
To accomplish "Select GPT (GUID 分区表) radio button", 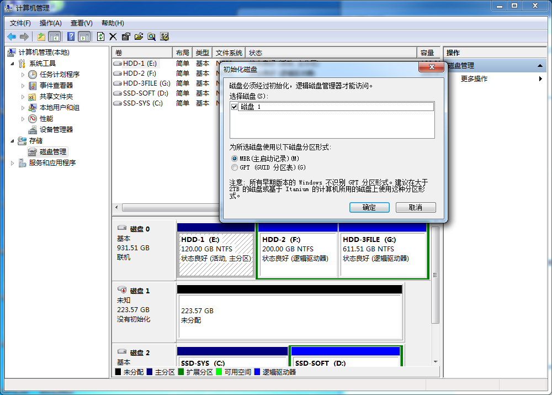I will (235, 167).
